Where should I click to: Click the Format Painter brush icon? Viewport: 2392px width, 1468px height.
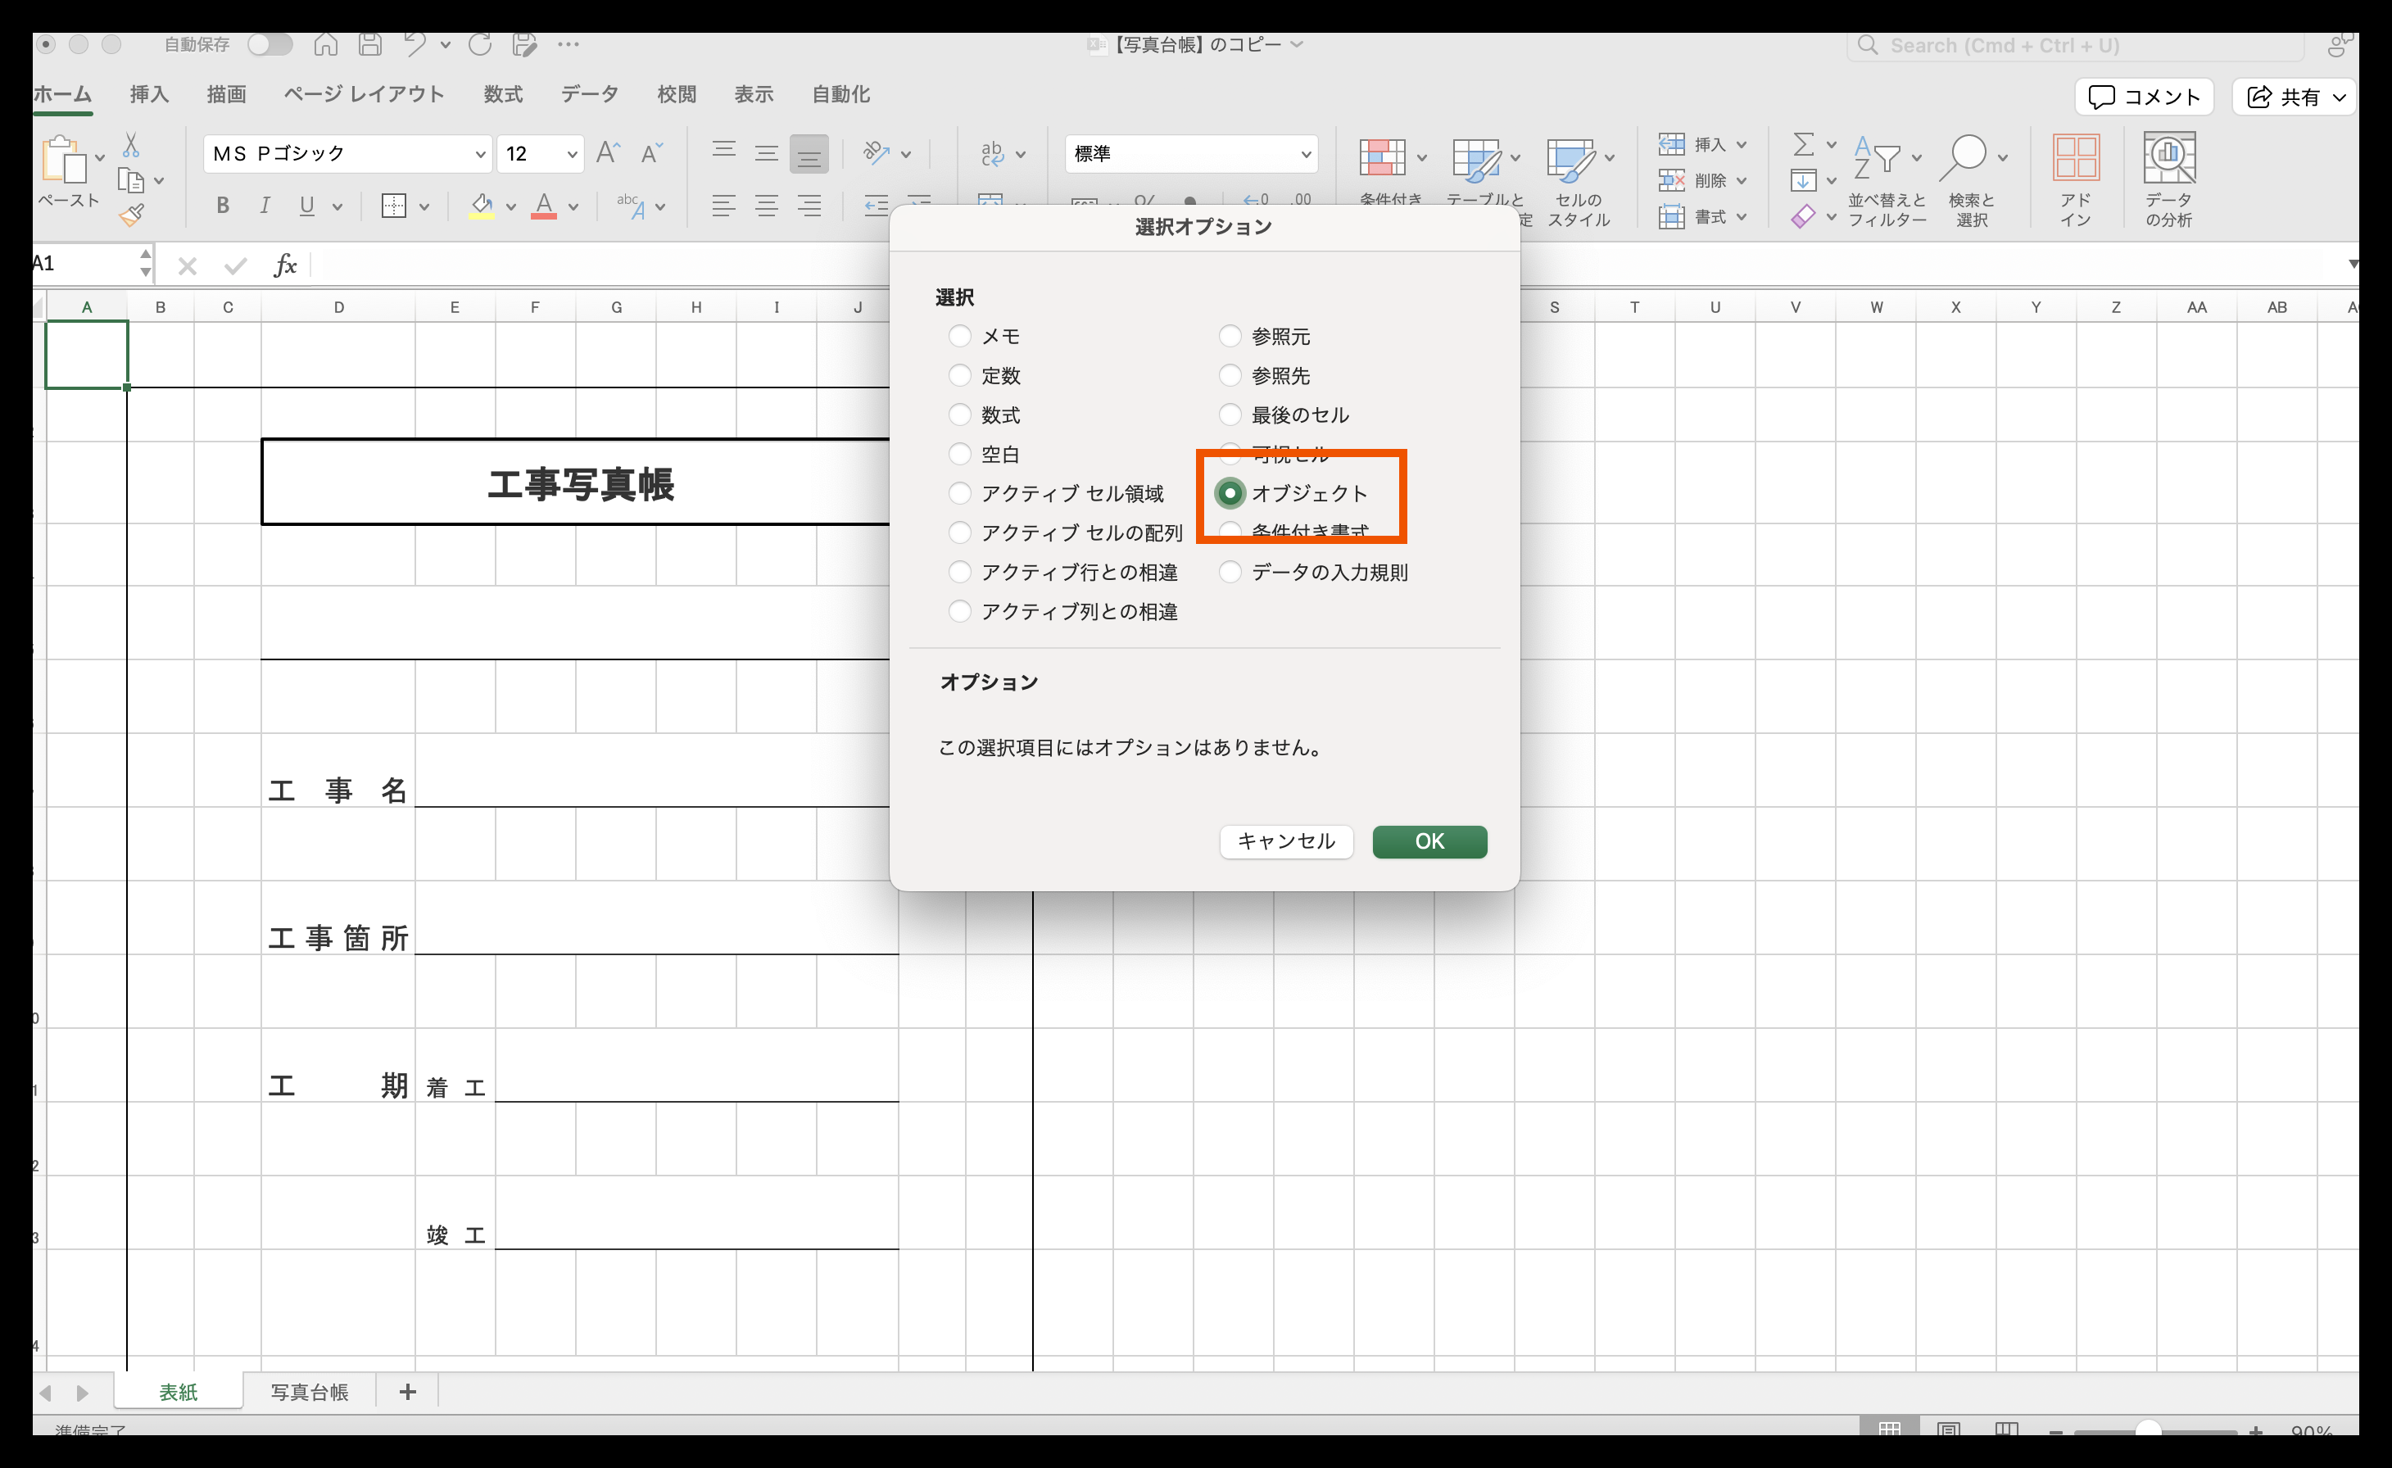pos(131,215)
